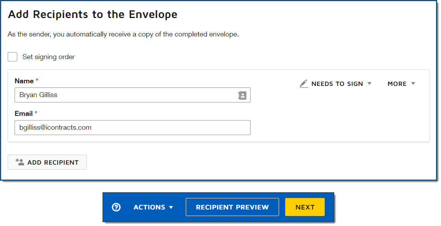Expand the MORE dropdown arrow

coord(413,84)
